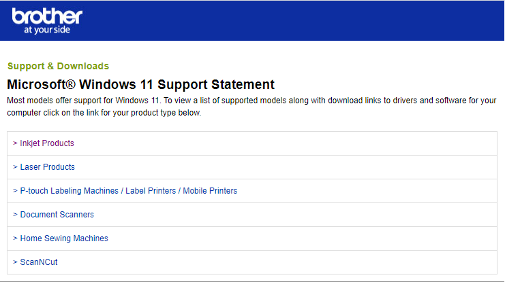
Task: Click the Windows 11 Support Statement title
Action: tap(141, 84)
